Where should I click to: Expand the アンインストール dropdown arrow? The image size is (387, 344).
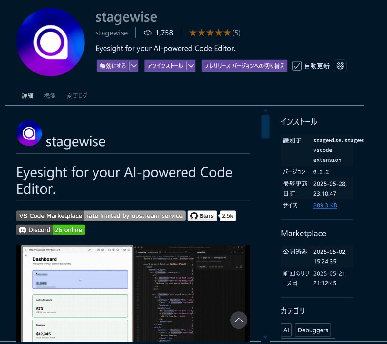(x=191, y=66)
